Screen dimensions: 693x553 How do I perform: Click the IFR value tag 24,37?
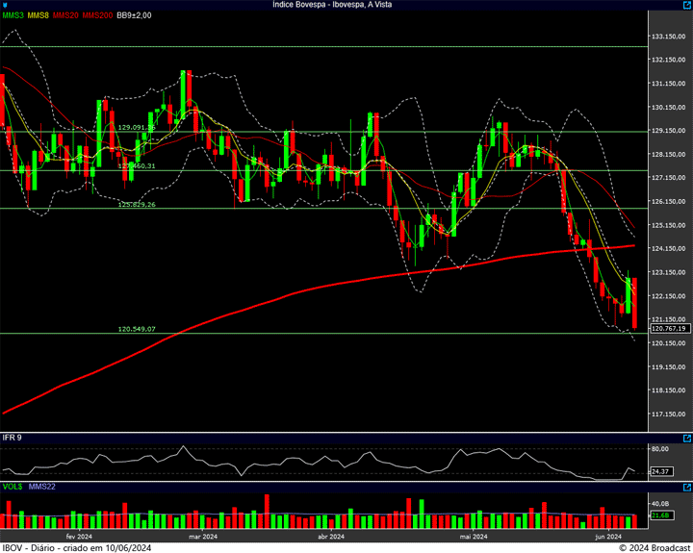660,471
